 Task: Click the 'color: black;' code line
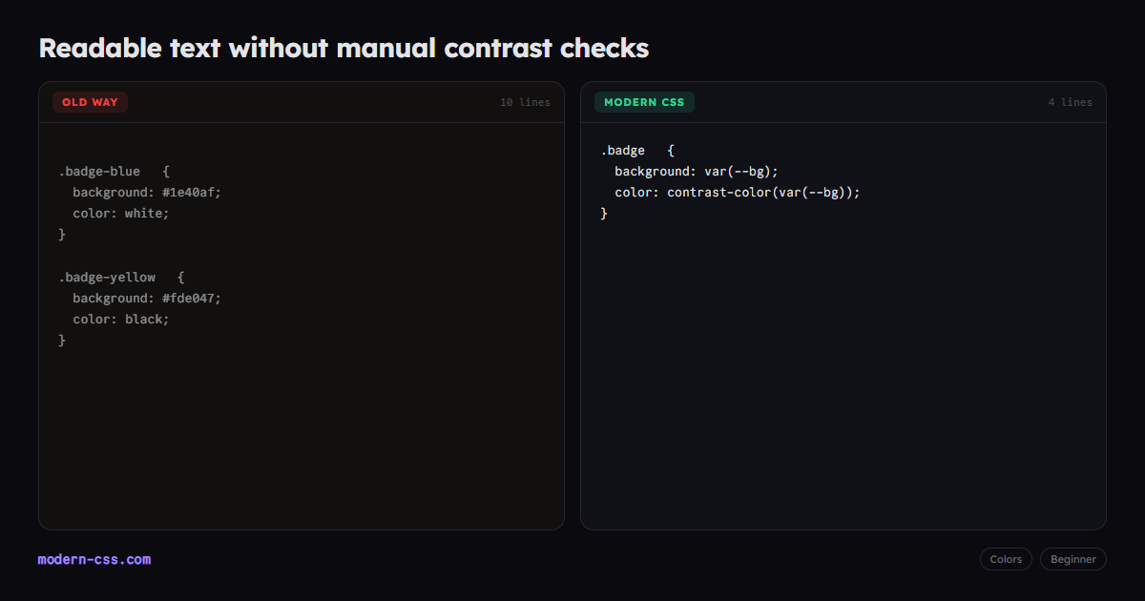click(x=121, y=319)
